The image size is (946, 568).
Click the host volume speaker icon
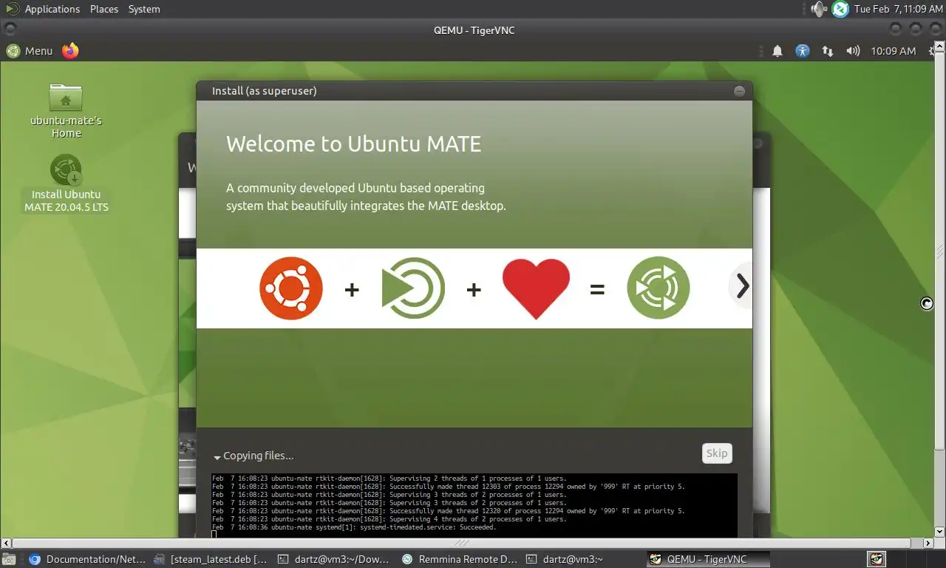818,9
